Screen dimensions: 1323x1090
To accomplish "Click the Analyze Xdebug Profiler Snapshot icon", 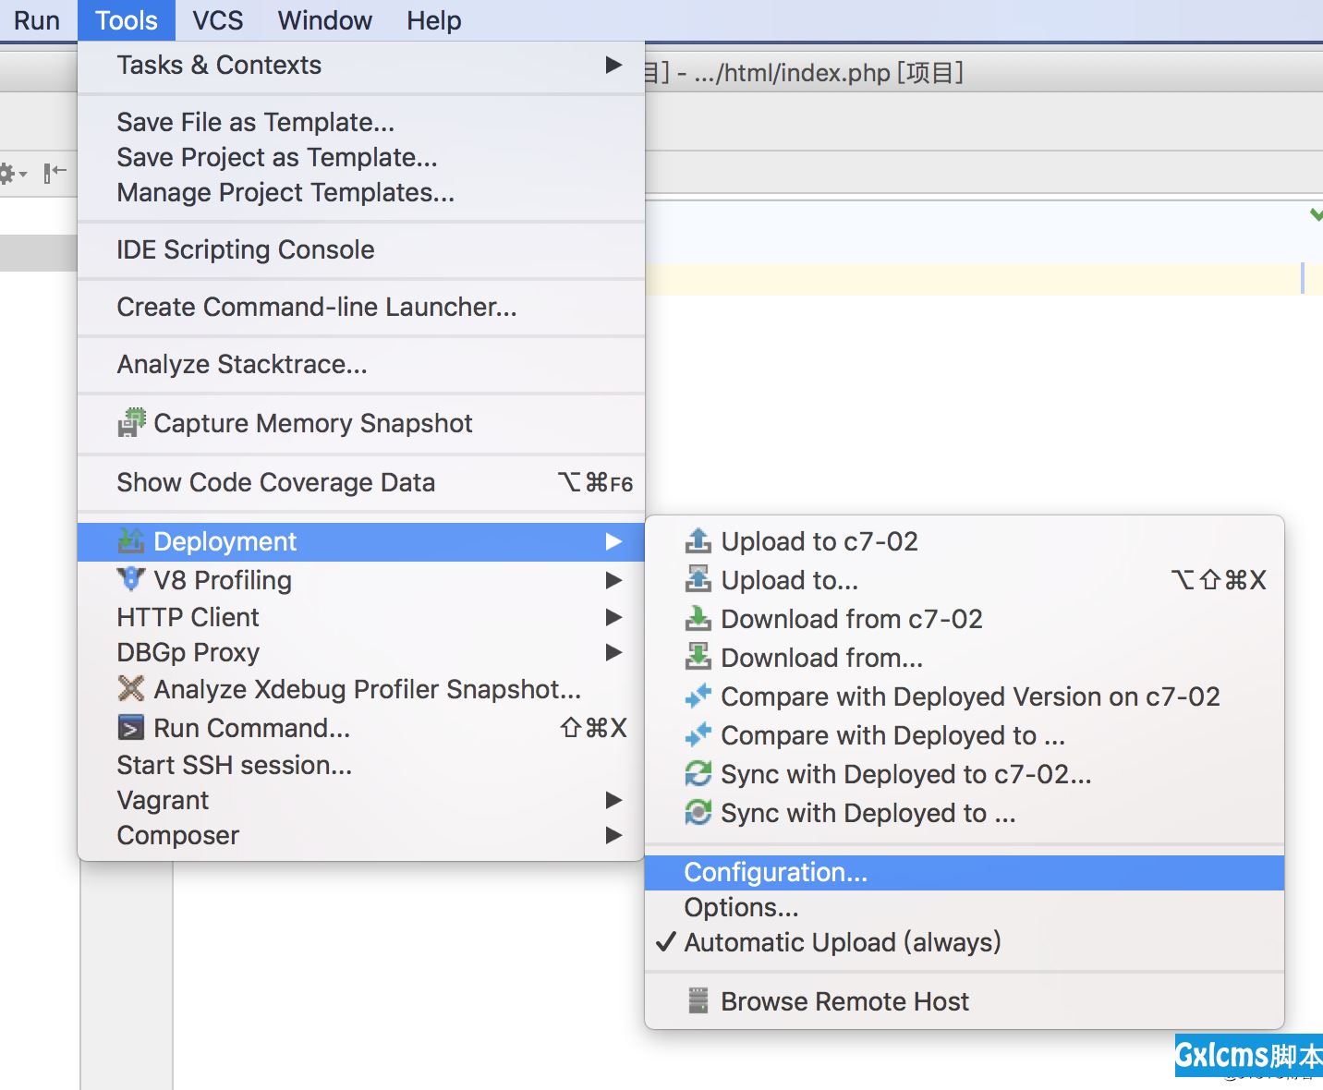I will [x=131, y=688].
